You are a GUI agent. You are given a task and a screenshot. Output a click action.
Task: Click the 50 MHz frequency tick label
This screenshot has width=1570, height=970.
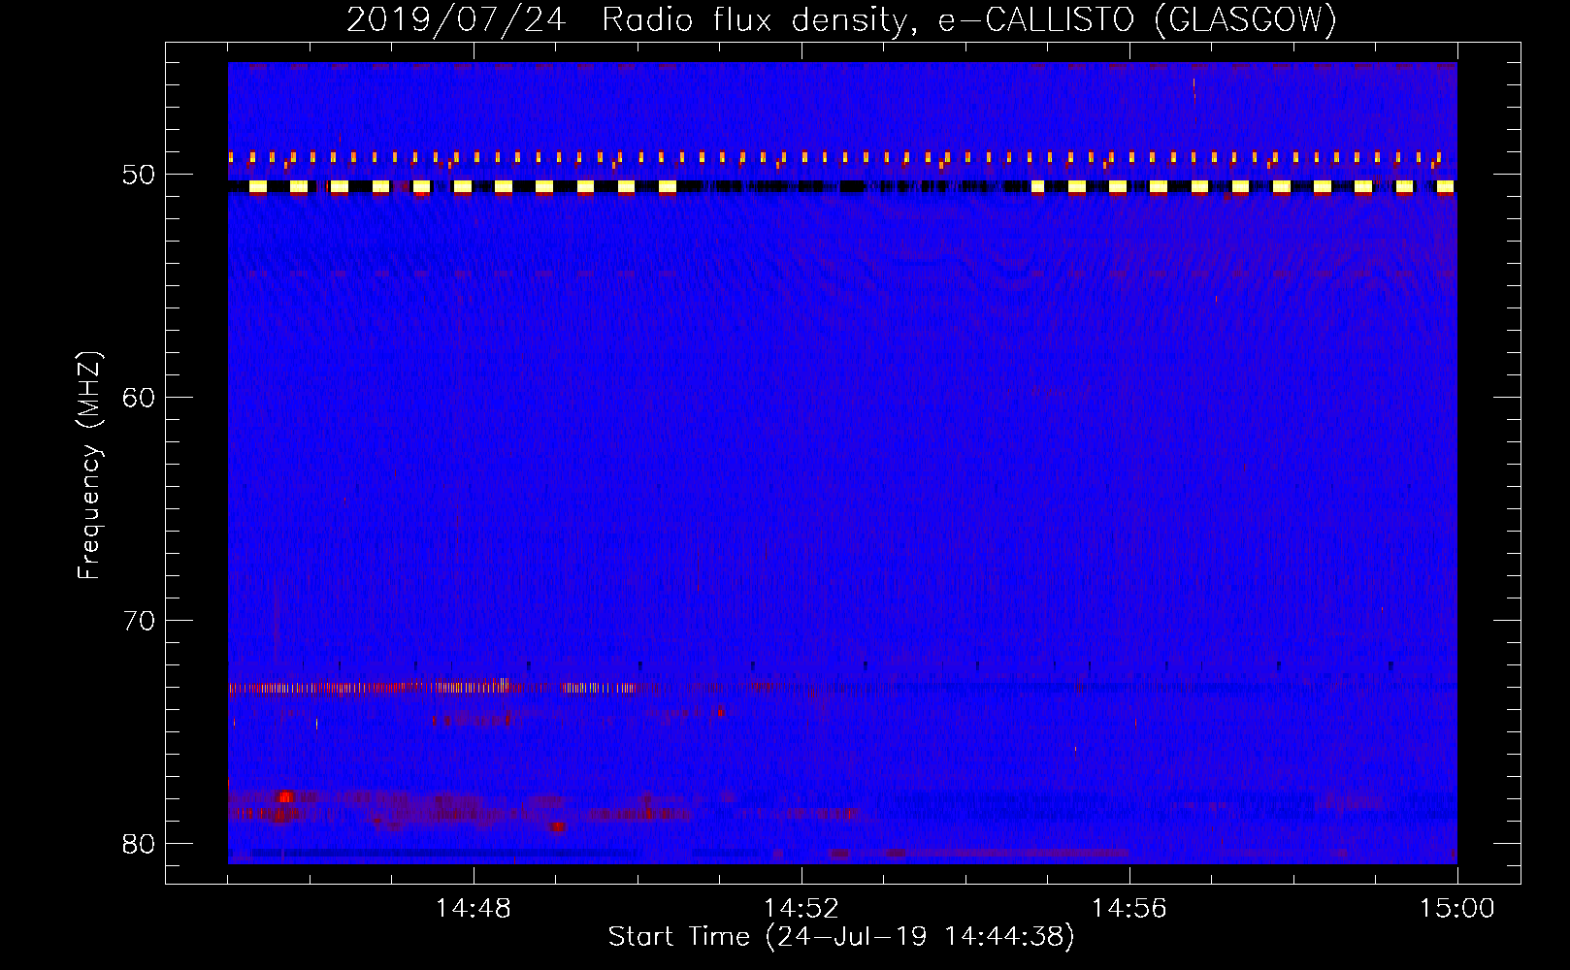(140, 176)
